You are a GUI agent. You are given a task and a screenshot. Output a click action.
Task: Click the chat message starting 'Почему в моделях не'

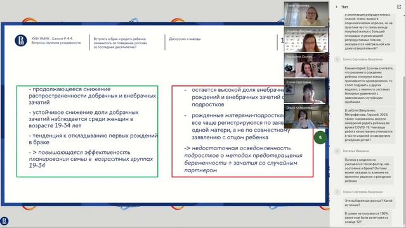pos(368,170)
